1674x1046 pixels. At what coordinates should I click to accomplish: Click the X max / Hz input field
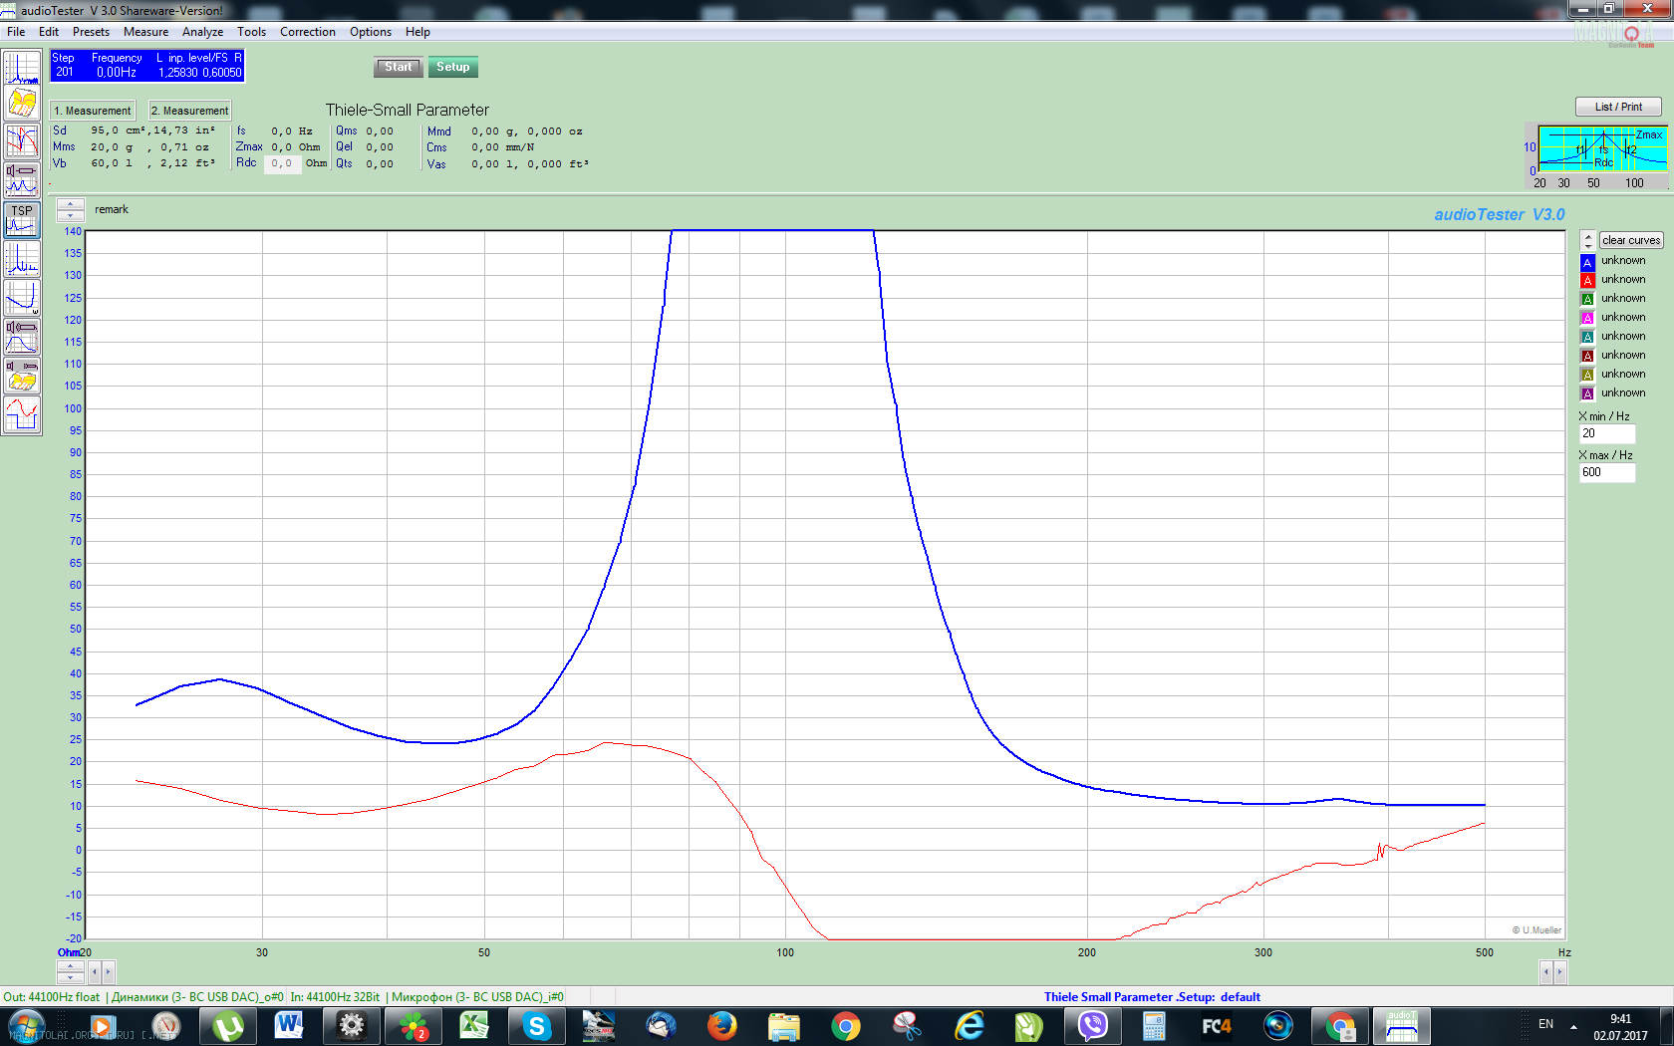[1606, 472]
